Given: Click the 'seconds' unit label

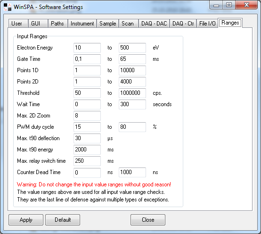Looking at the screenshot, I should (x=162, y=104).
